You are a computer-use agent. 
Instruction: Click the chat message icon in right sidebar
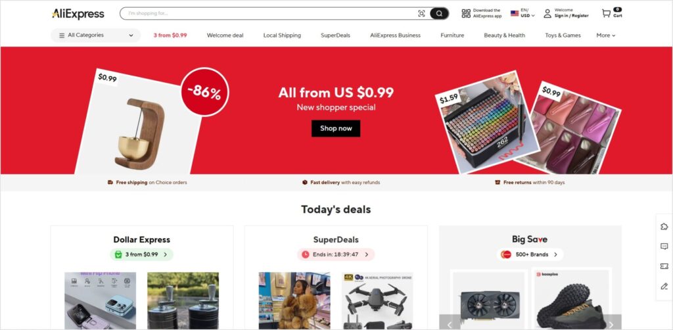(664, 247)
